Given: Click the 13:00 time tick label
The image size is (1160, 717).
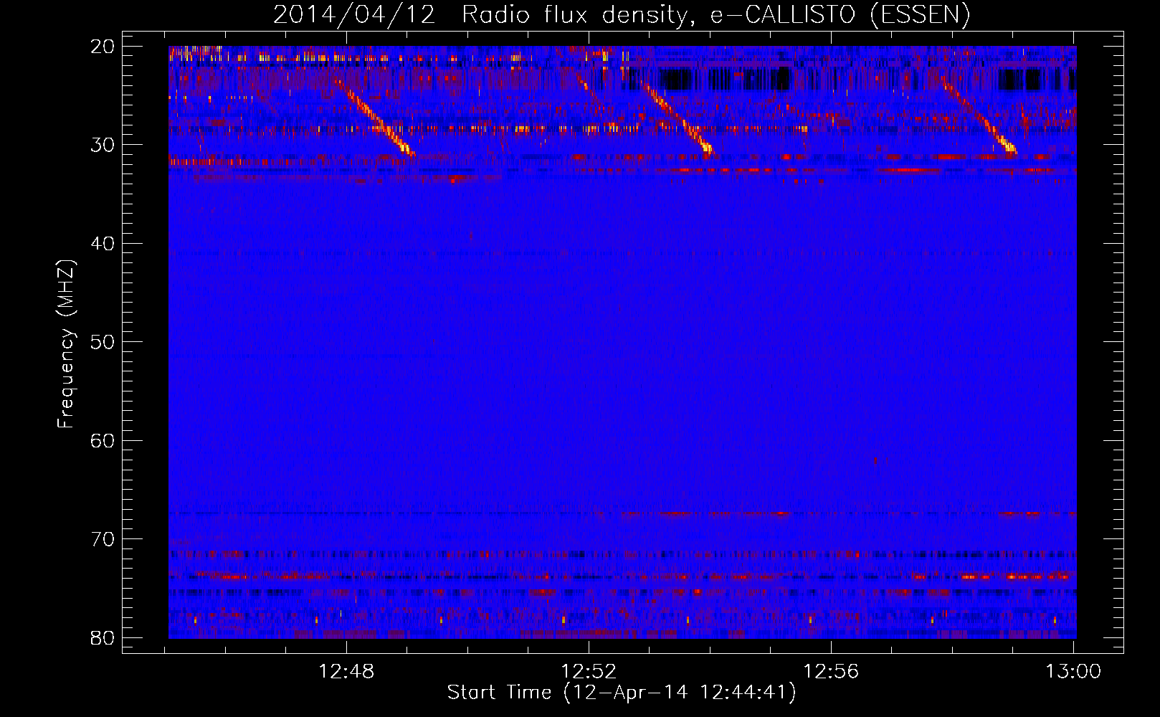Looking at the screenshot, I should [x=1073, y=671].
